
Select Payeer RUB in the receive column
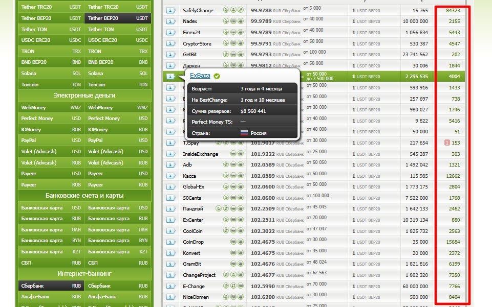click(x=118, y=184)
